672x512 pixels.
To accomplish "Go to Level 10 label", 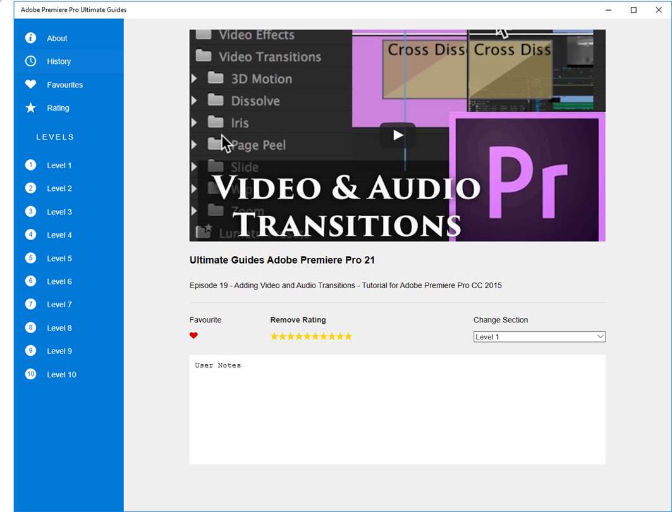I will coord(61,374).
